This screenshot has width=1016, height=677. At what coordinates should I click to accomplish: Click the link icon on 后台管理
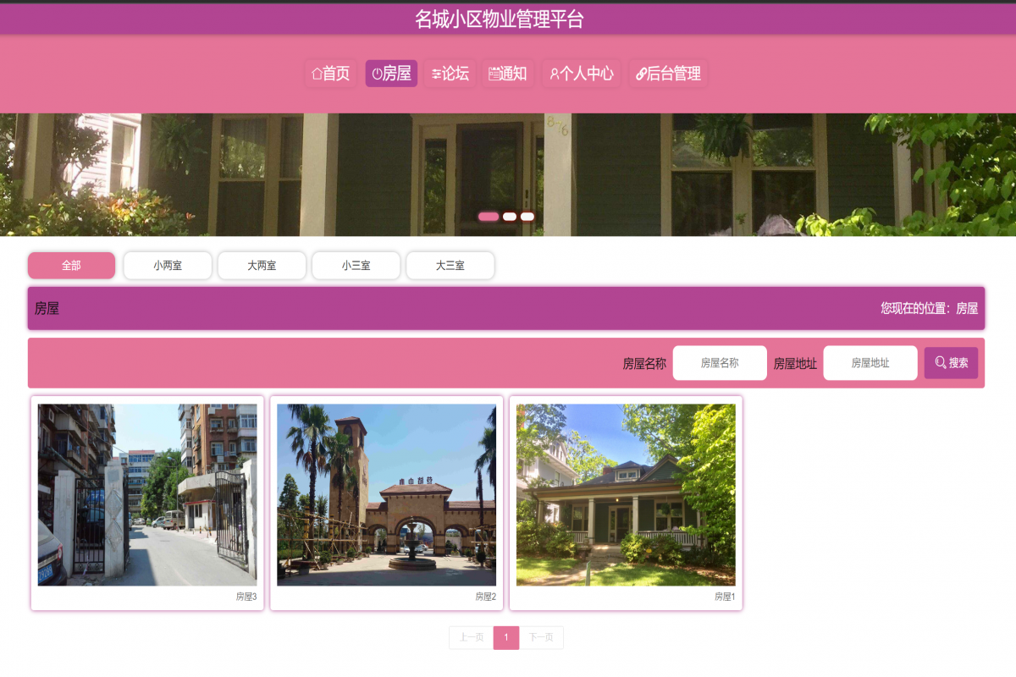pyautogui.click(x=641, y=74)
